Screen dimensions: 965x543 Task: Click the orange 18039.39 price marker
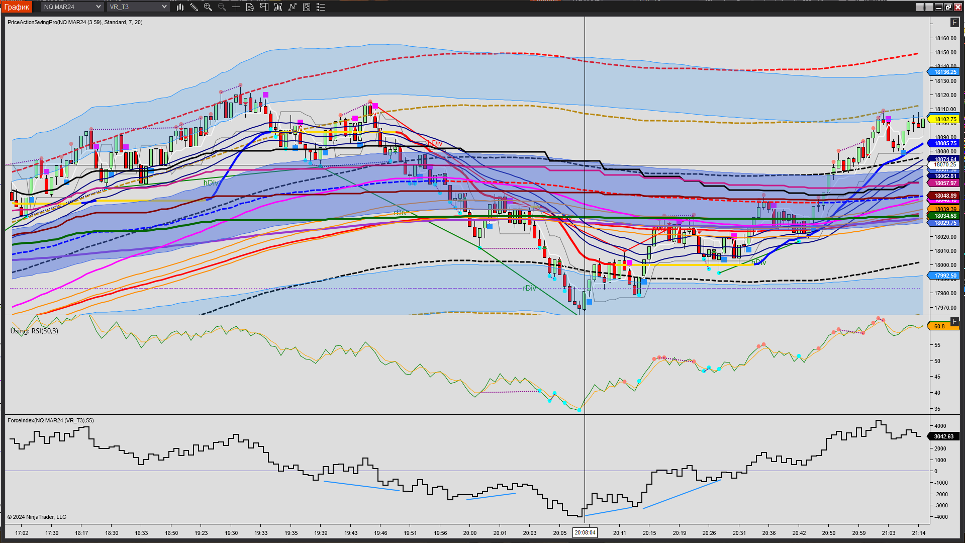point(944,209)
